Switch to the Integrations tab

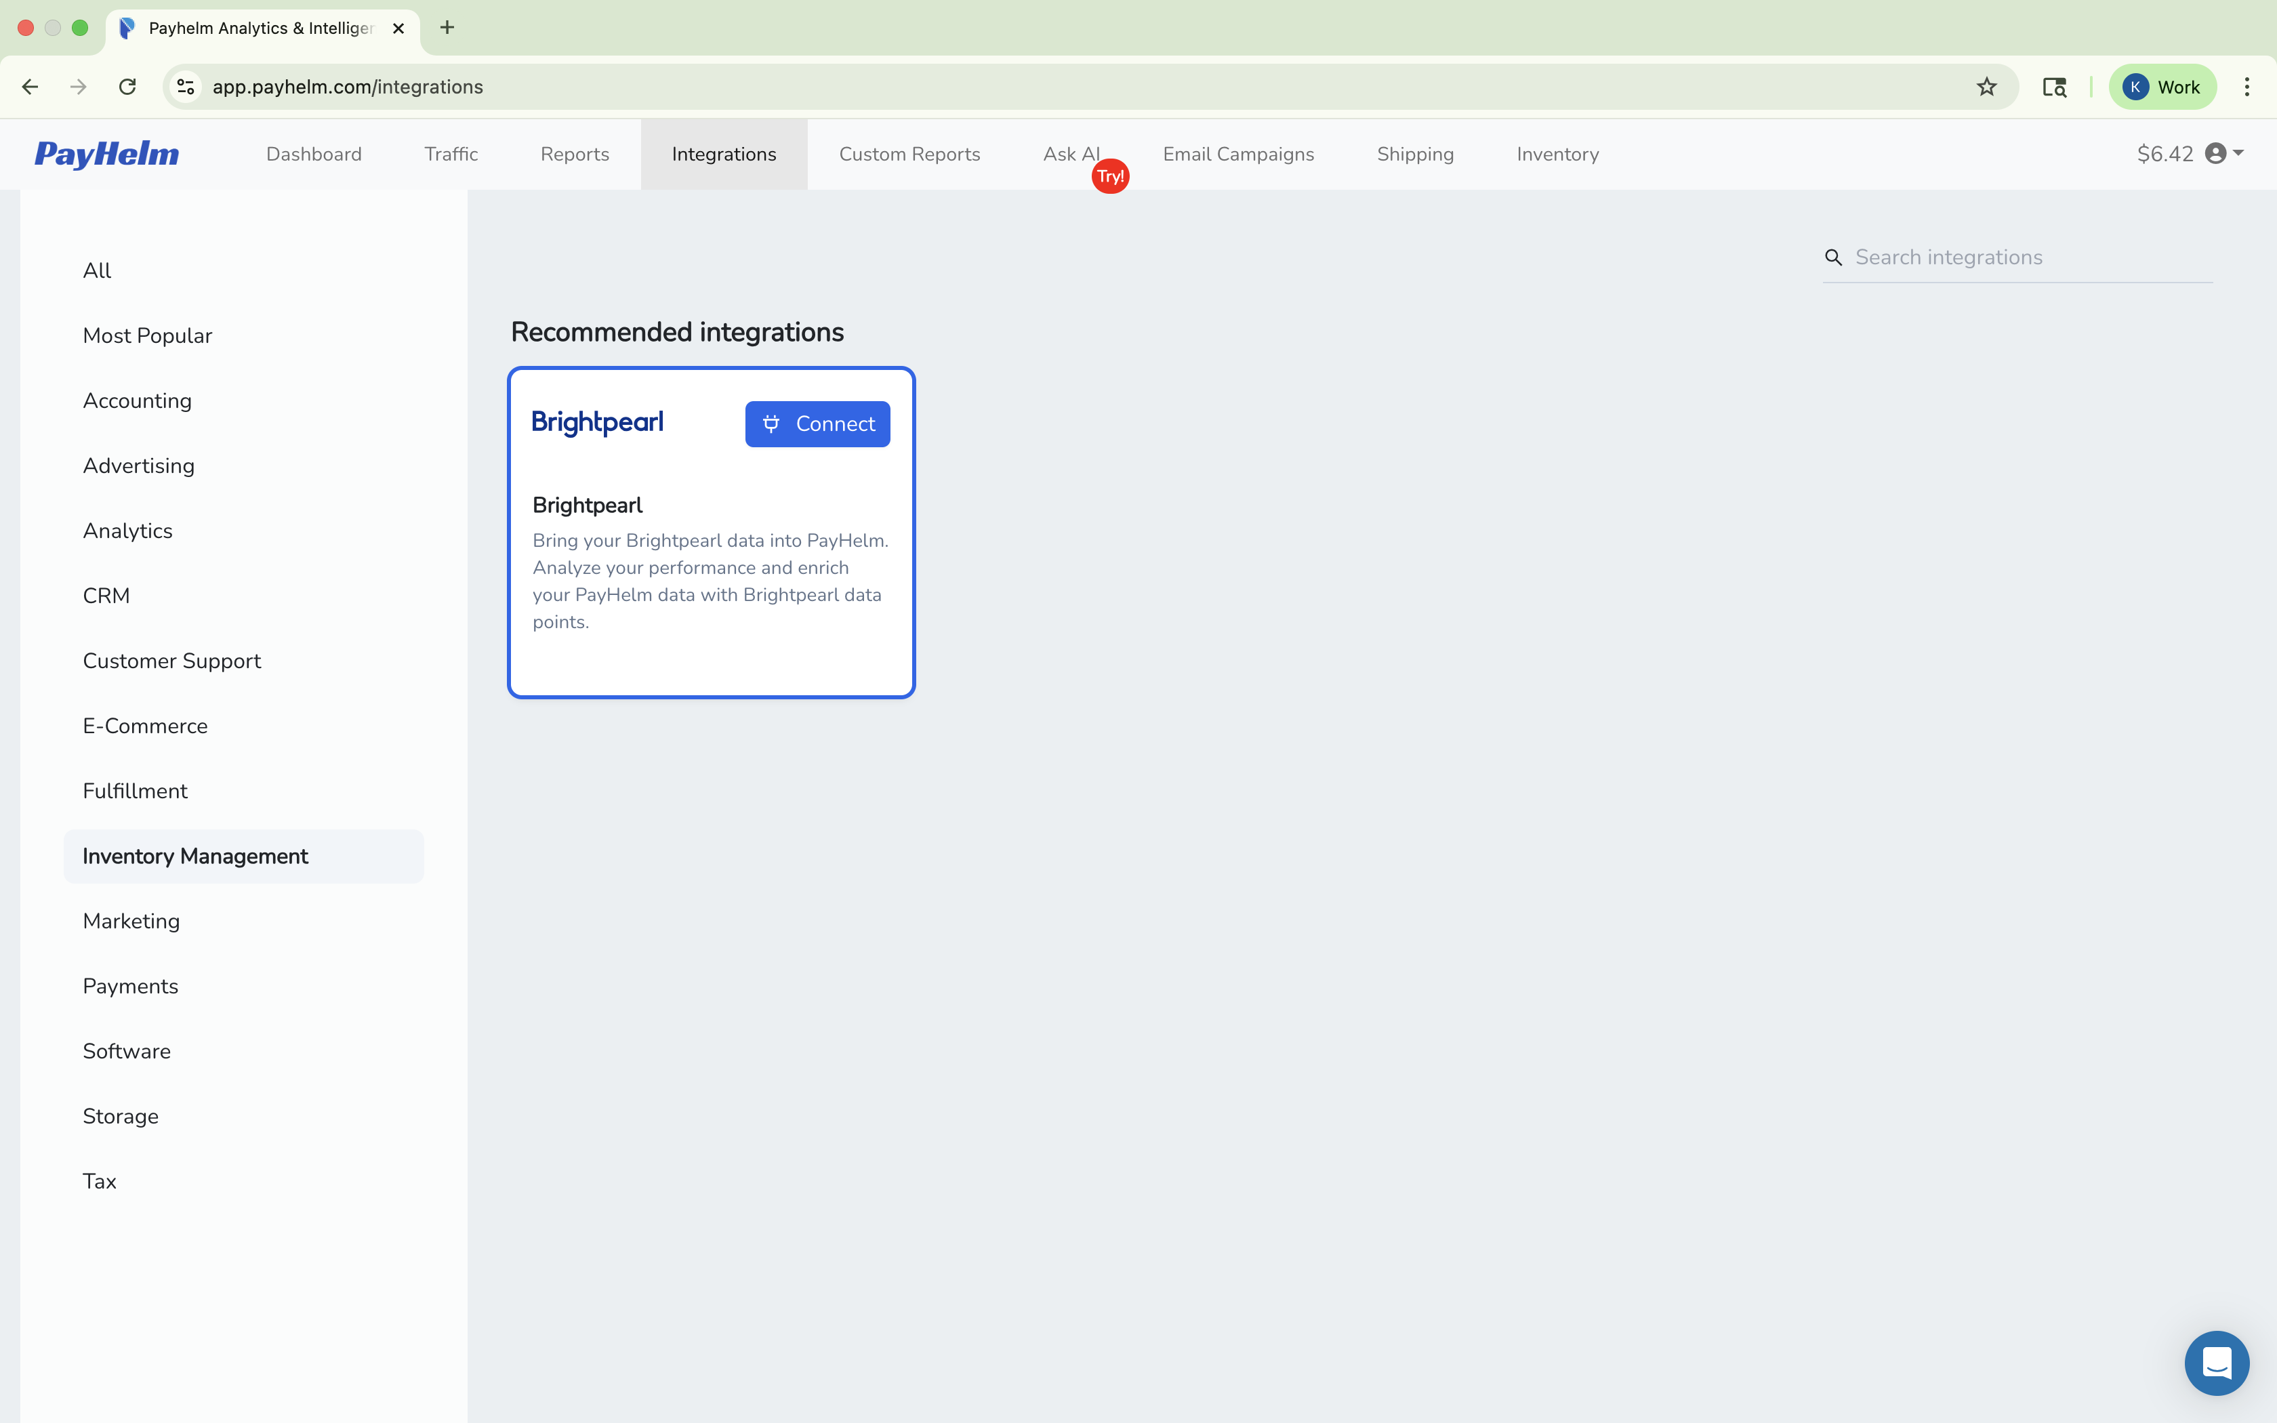pyautogui.click(x=724, y=154)
